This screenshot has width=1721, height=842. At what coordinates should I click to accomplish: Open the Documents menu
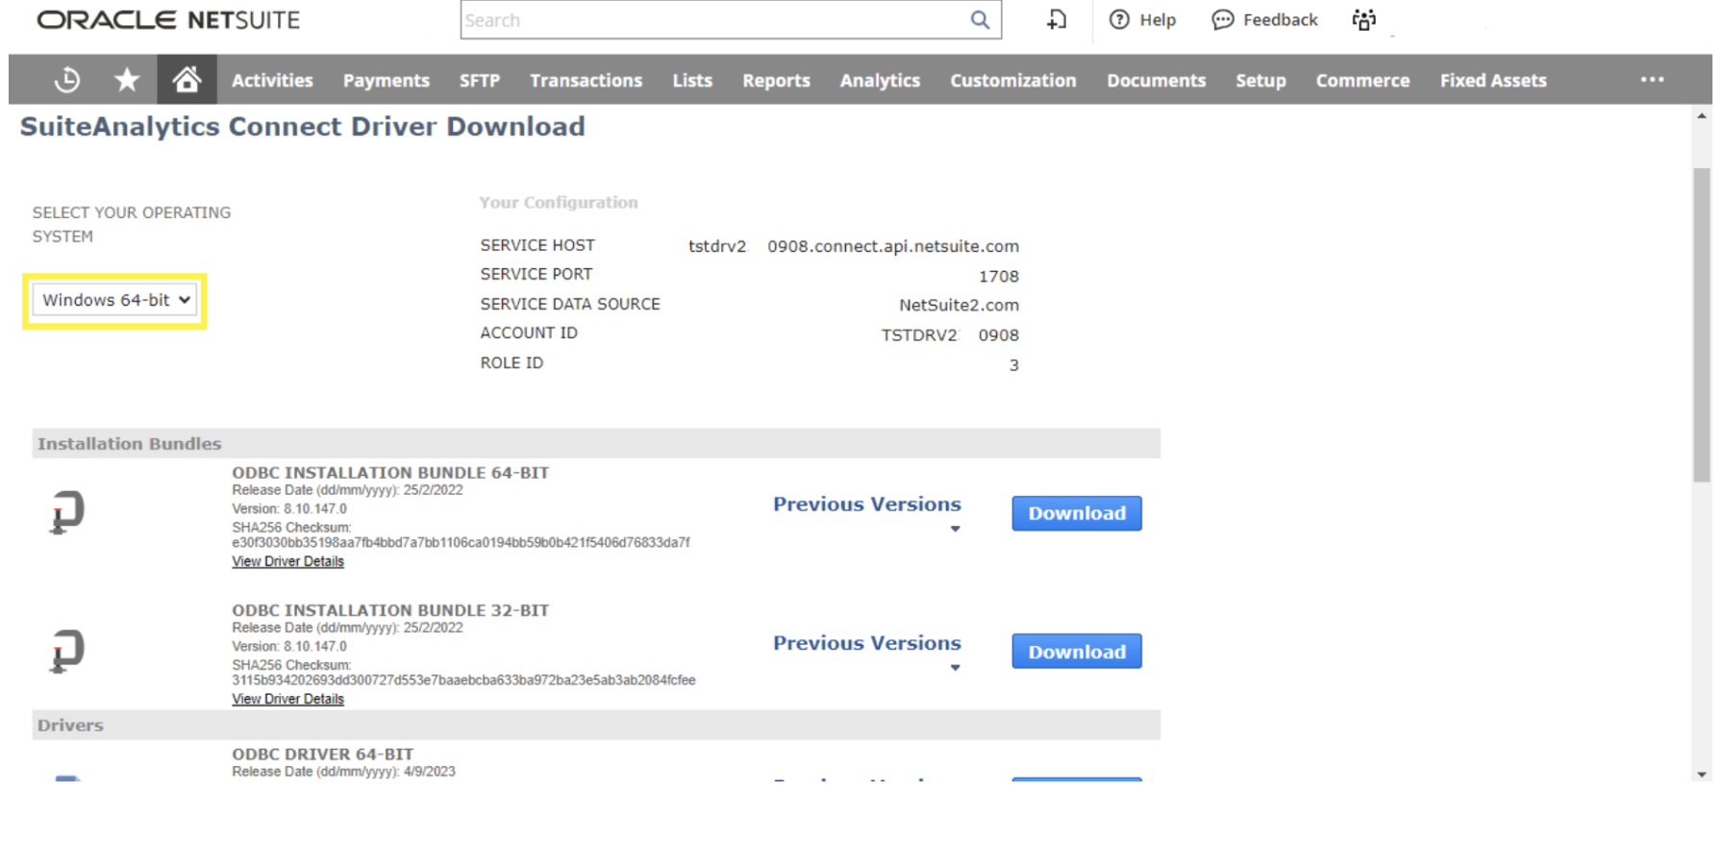point(1157,81)
